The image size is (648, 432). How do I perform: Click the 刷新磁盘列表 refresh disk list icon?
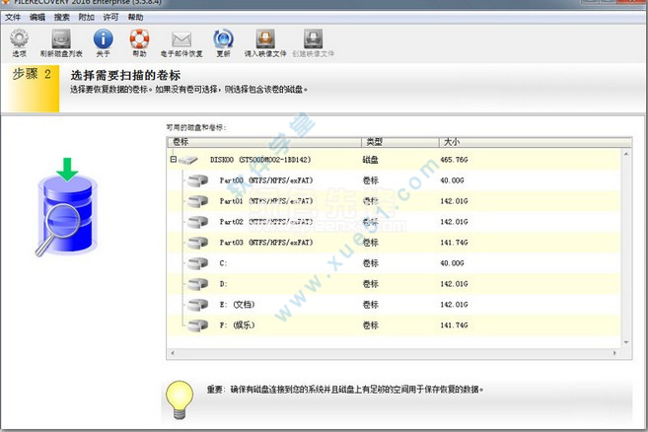pyautogui.click(x=61, y=38)
